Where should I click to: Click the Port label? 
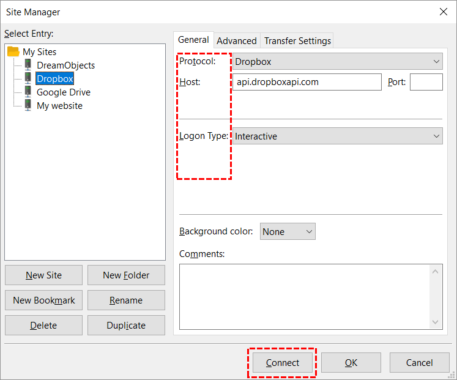coord(396,82)
